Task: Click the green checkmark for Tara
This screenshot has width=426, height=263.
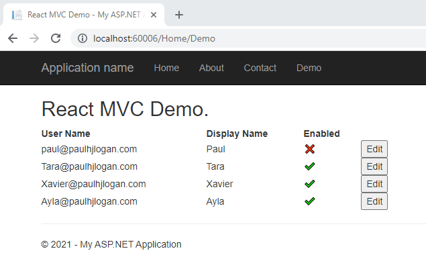Action: [310, 166]
